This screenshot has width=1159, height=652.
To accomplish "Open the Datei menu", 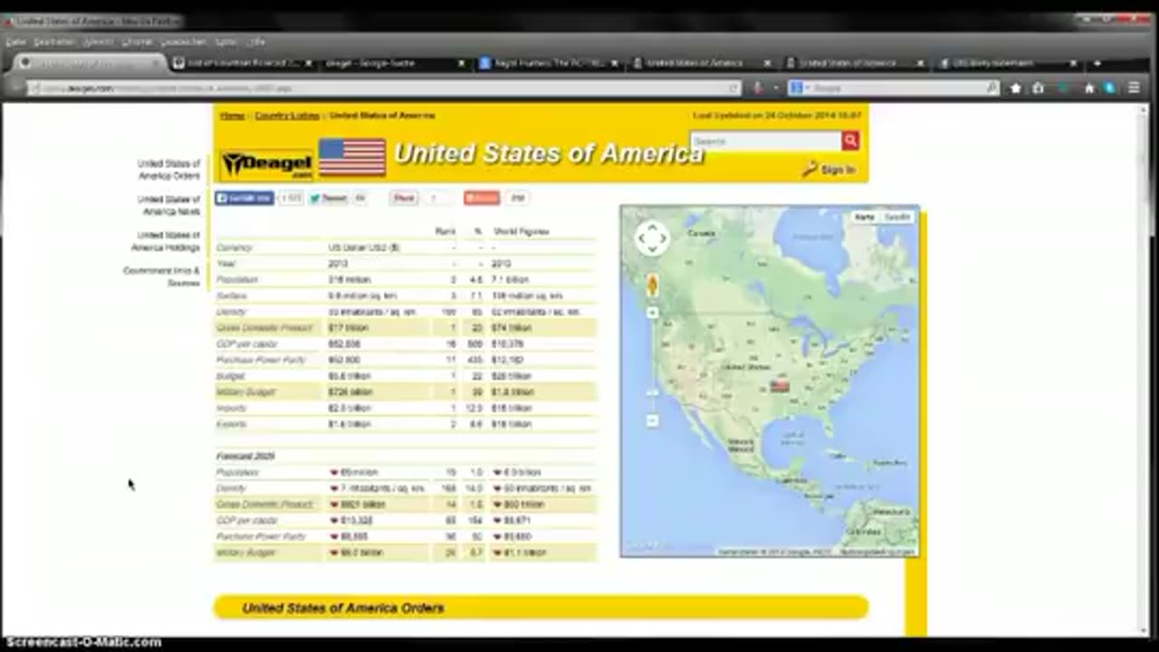I will [x=15, y=42].
